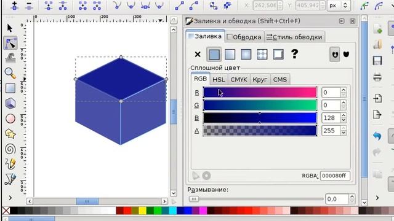Toggle nonzero fill rule heart button
The width and height of the screenshot is (394, 221).
(x=346, y=54)
